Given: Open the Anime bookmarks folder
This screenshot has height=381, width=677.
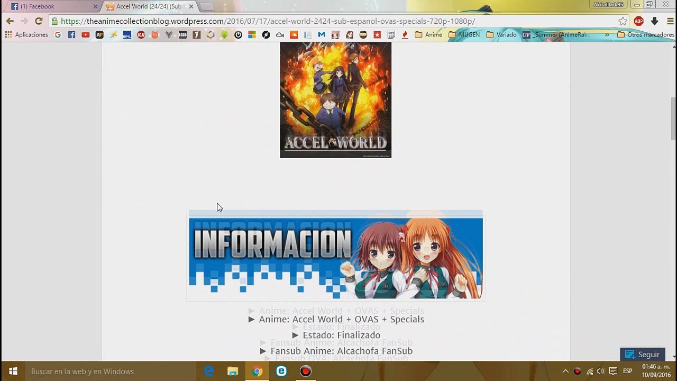Looking at the screenshot, I should pos(428,35).
